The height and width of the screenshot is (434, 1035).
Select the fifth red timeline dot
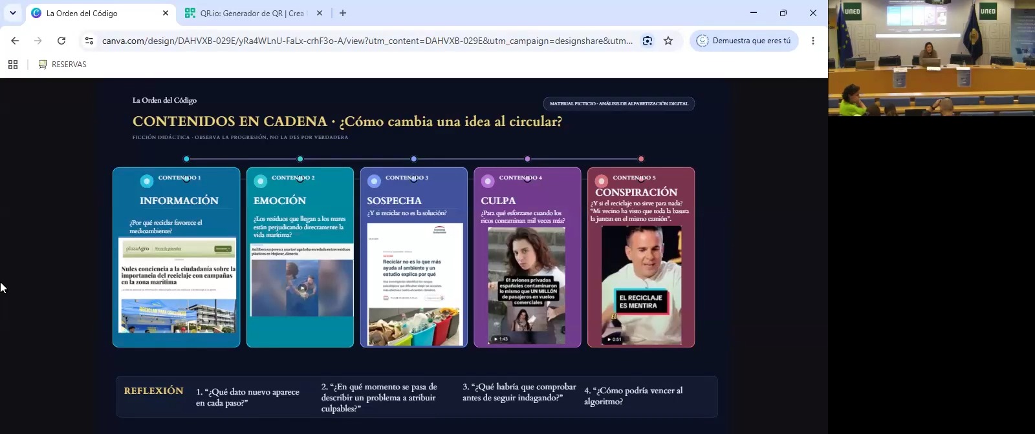pos(641,159)
